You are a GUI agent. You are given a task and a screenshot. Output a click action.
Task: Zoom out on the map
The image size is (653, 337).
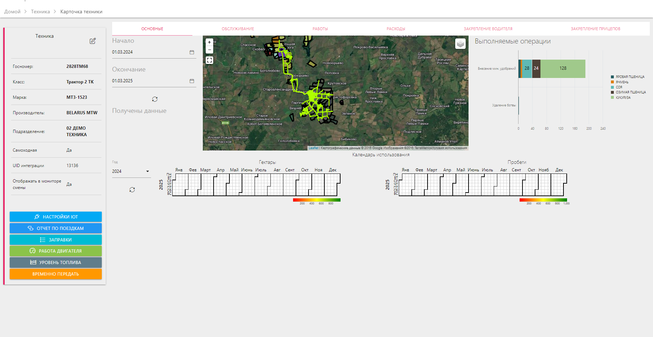(209, 50)
